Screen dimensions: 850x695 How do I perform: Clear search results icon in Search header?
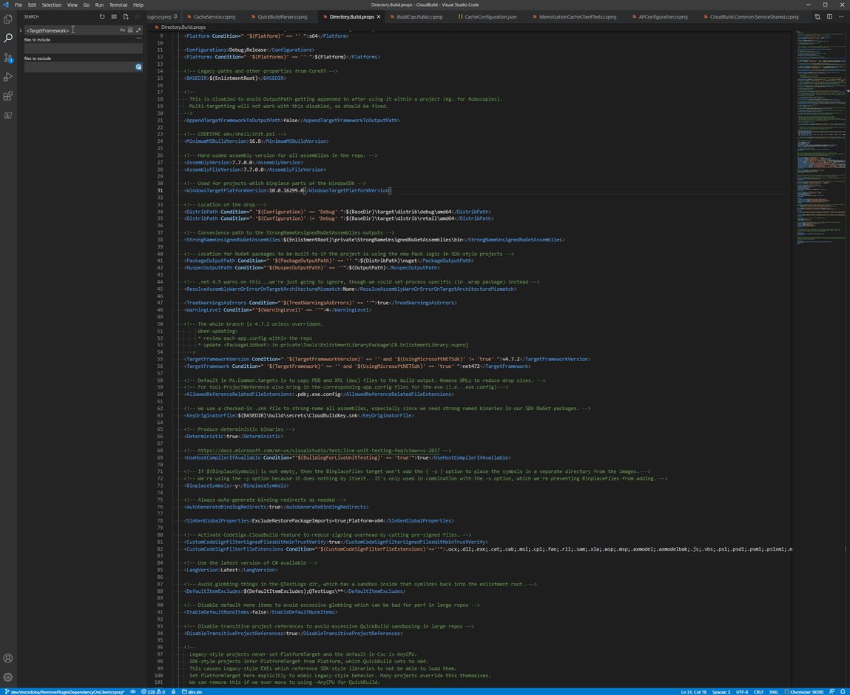[x=114, y=17]
